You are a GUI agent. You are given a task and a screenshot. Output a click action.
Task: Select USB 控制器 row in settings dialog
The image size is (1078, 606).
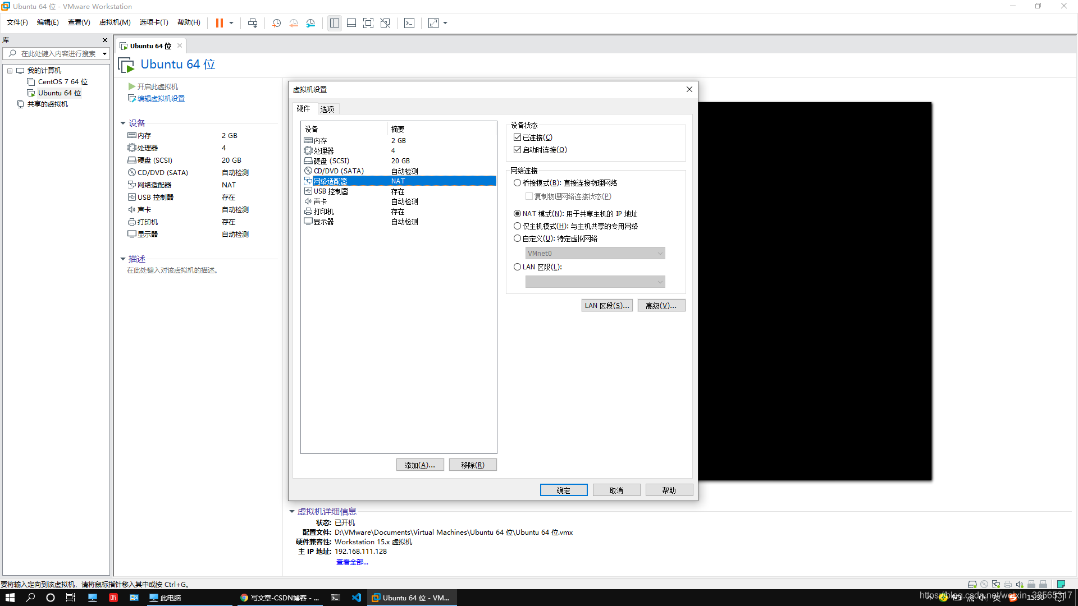click(x=399, y=191)
